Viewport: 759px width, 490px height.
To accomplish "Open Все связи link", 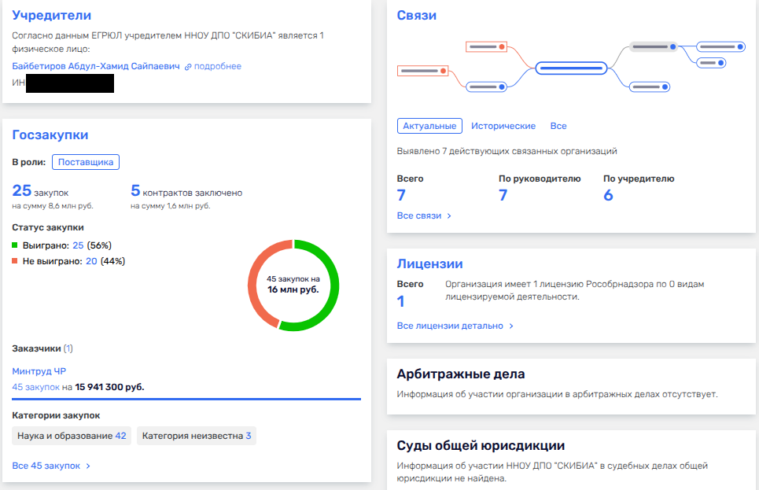I will pos(425,216).
